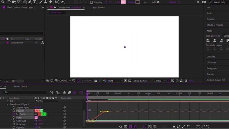The image size is (229, 129).
Task: Select the Pan Behind anchor point tool
Action: click(x=19, y=2)
